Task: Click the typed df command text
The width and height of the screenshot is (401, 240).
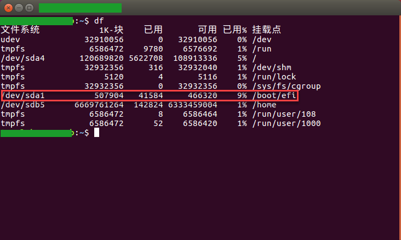Action: point(99,21)
